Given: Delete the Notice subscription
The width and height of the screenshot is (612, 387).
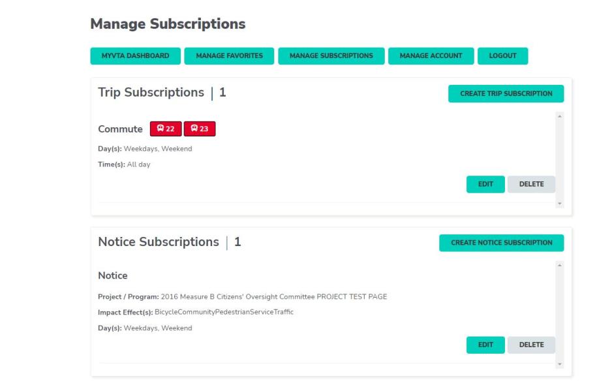Looking at the screenshot, I should coord(533,343).
